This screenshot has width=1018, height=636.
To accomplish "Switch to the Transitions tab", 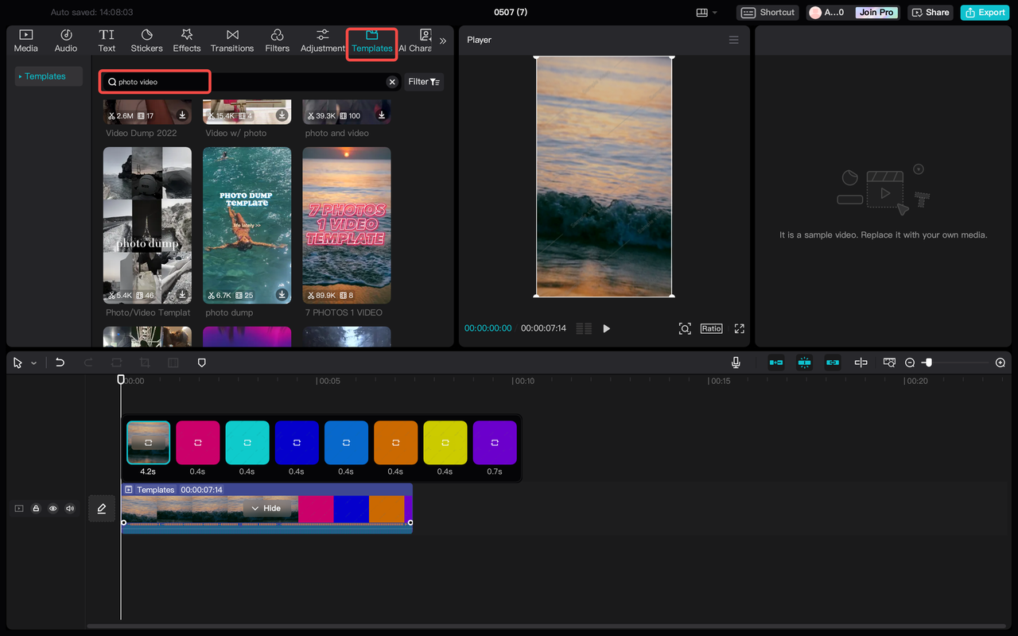I will click(232, 41).
